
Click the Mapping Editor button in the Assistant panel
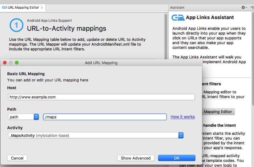coord(218,112)
